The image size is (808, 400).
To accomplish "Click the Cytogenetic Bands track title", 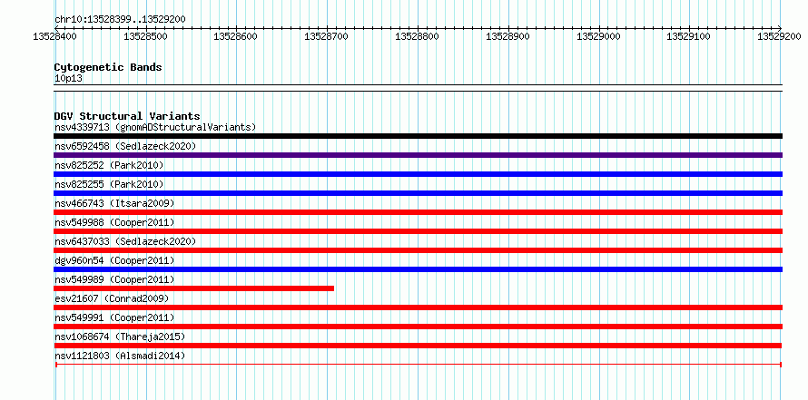I will pyautogui.click(x=108, y=67).
